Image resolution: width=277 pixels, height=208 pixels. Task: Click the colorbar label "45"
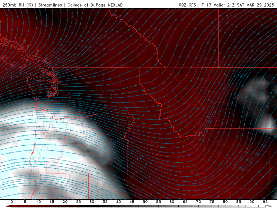pos(132,202)
